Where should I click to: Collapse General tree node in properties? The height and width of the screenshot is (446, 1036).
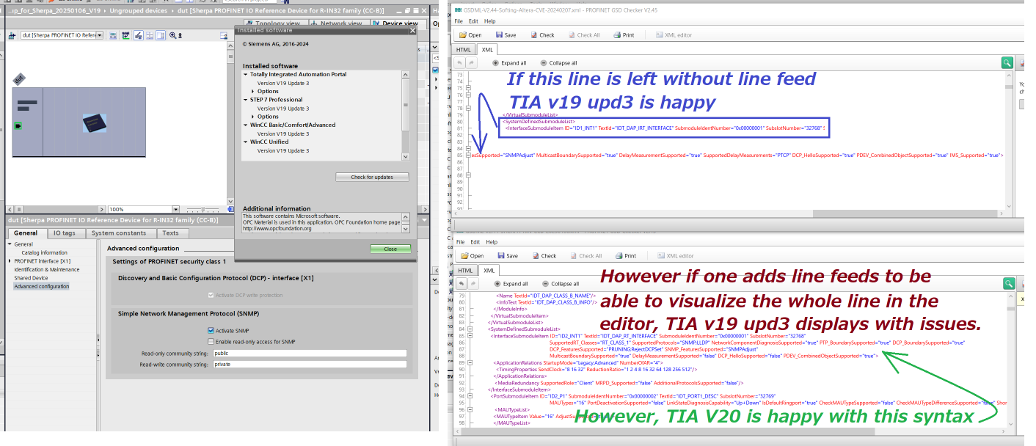(x=10, y=244)
